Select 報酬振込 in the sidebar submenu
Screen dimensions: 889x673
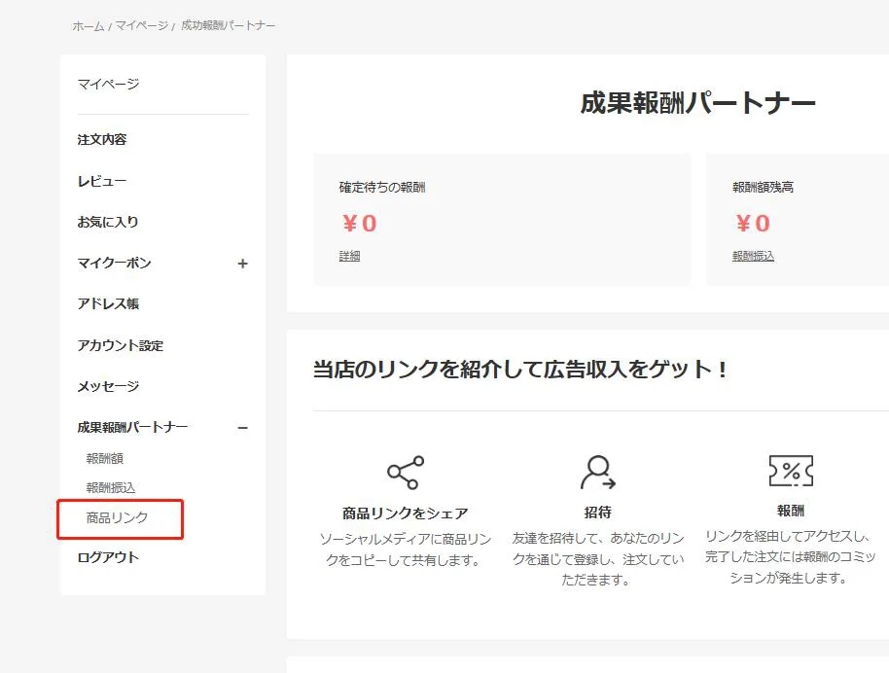[111, 488]
